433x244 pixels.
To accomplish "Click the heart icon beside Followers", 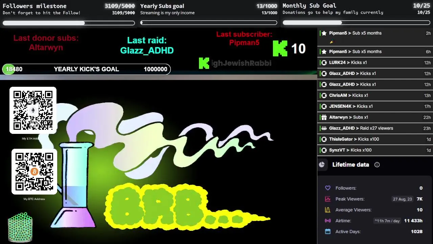I will (327, 188).
